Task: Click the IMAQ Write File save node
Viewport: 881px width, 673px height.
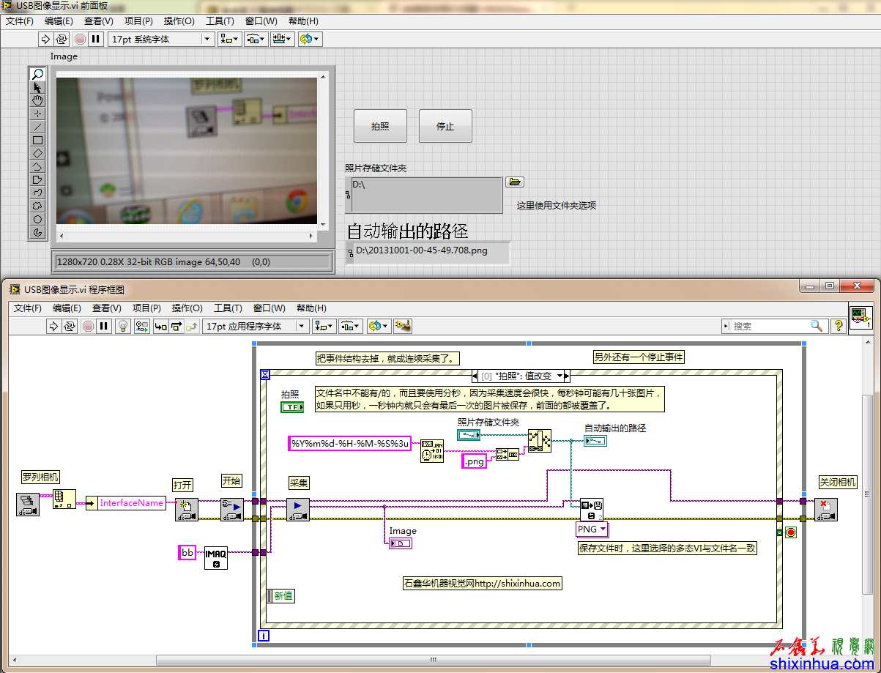Action: pos(591,510)
